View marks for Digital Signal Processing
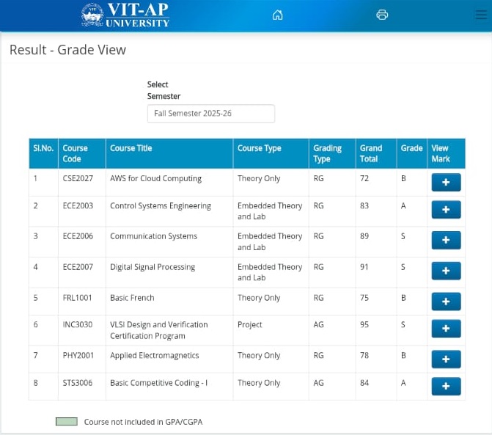 [x=446, y=271]
